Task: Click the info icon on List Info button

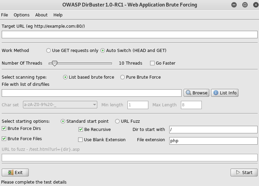Action: pyautogui.click(x=216, y=93)
